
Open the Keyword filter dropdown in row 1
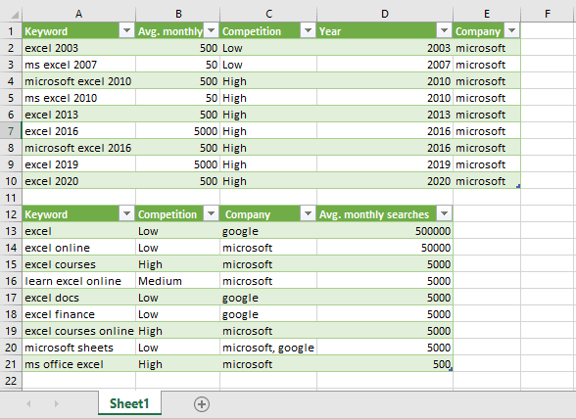tap(126, 31)
